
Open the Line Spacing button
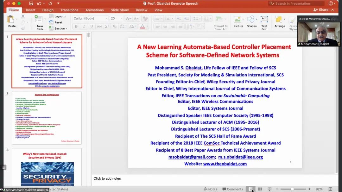[197, 19]
